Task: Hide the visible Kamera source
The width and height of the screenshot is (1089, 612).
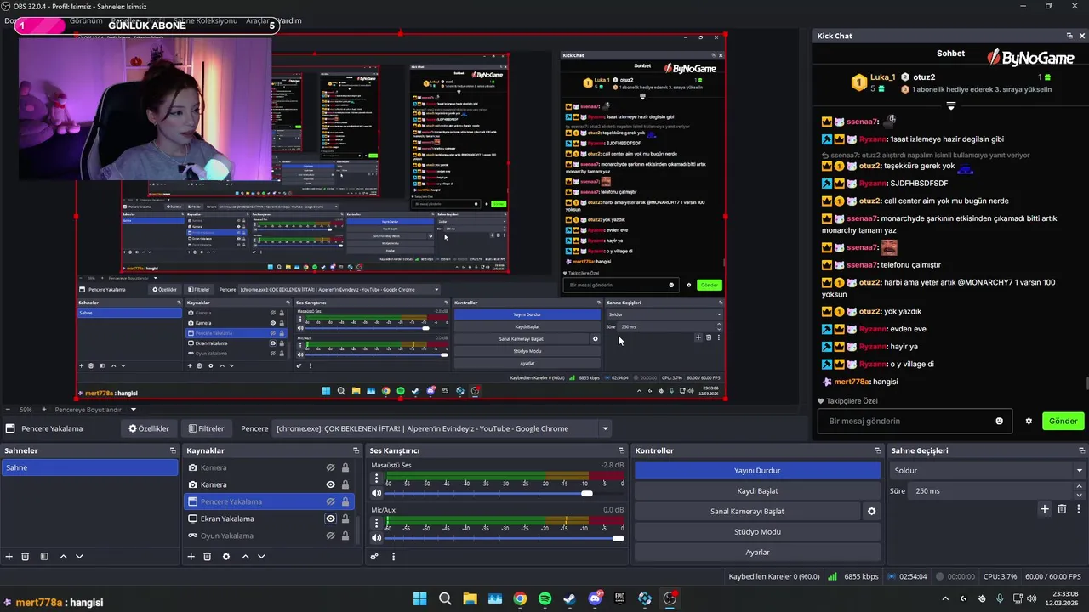Action: tap(331, 484)
